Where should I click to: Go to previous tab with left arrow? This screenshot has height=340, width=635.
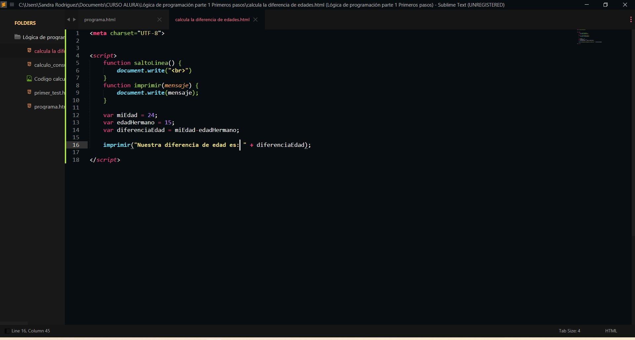[x=68, y=20]
